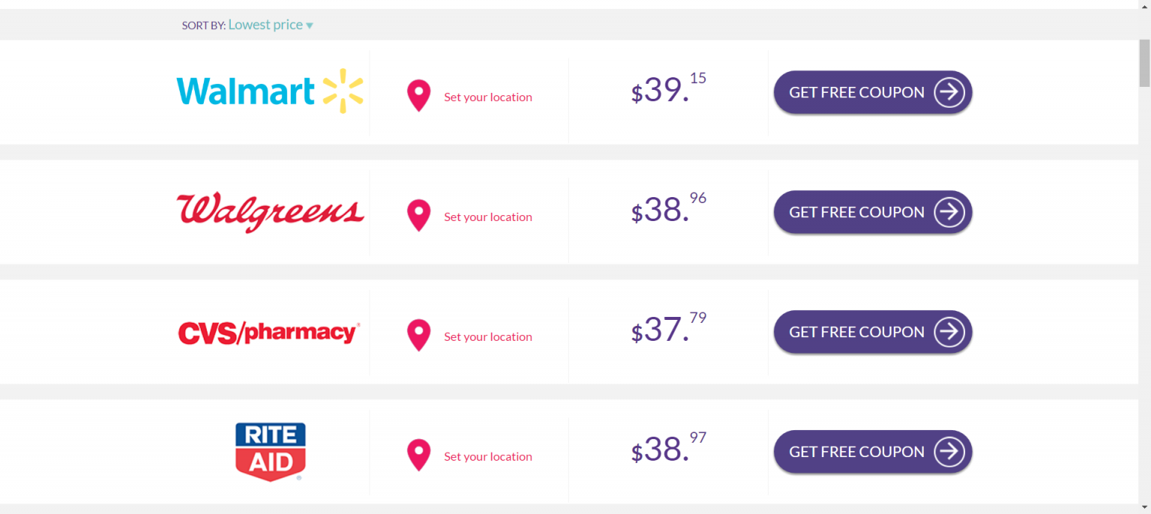Click the arrow icon in Walmart's coupon button
1151x514 pixels.
949,92
